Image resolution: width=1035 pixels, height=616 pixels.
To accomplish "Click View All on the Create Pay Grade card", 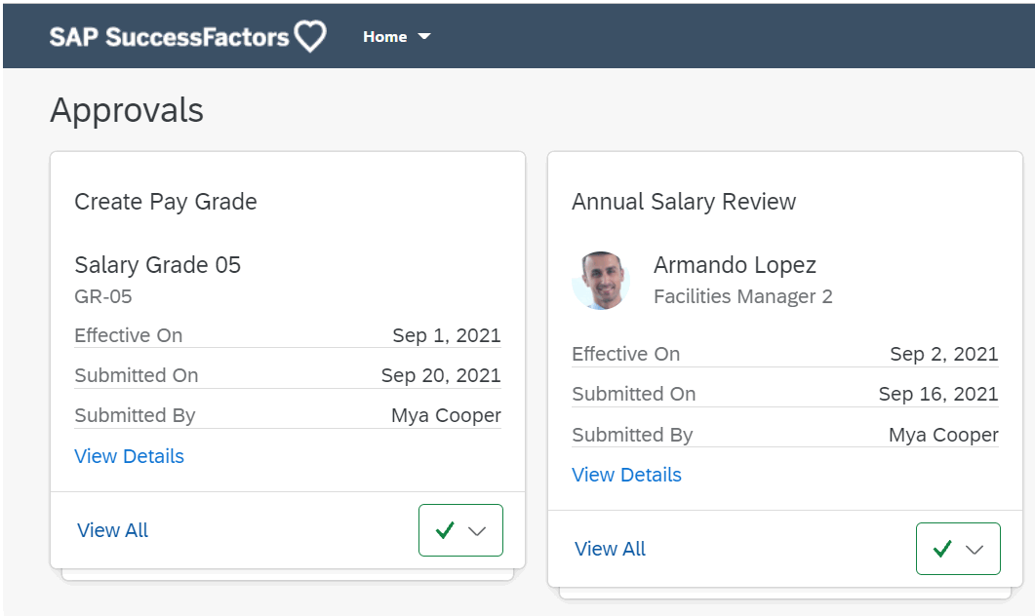I will (112, 530).
